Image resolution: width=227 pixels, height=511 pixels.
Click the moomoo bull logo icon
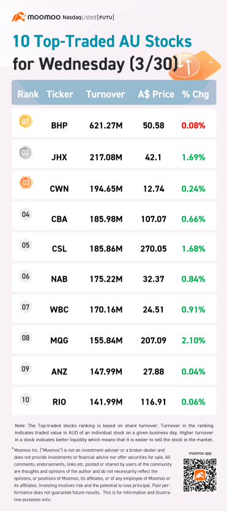coord(19,17)
